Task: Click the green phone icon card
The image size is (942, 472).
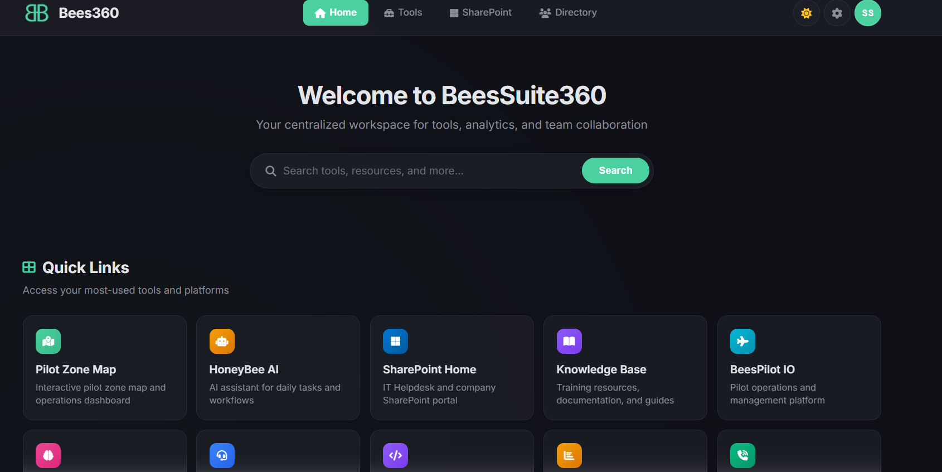Action: point(742,455)
